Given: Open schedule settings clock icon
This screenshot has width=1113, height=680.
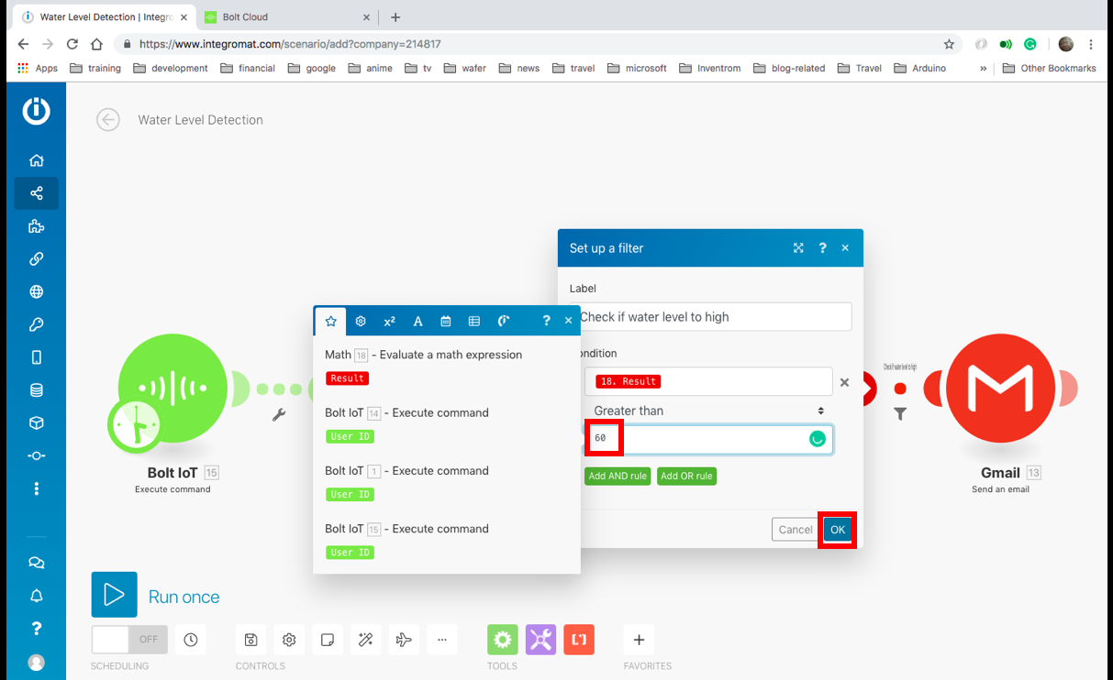Looking at the screenshot, I should (x=190, y=640).
